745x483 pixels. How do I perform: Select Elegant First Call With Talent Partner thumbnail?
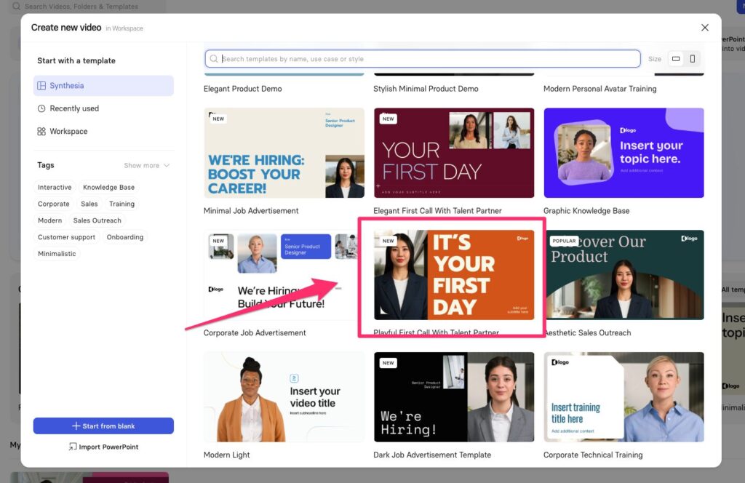[454, 153]
